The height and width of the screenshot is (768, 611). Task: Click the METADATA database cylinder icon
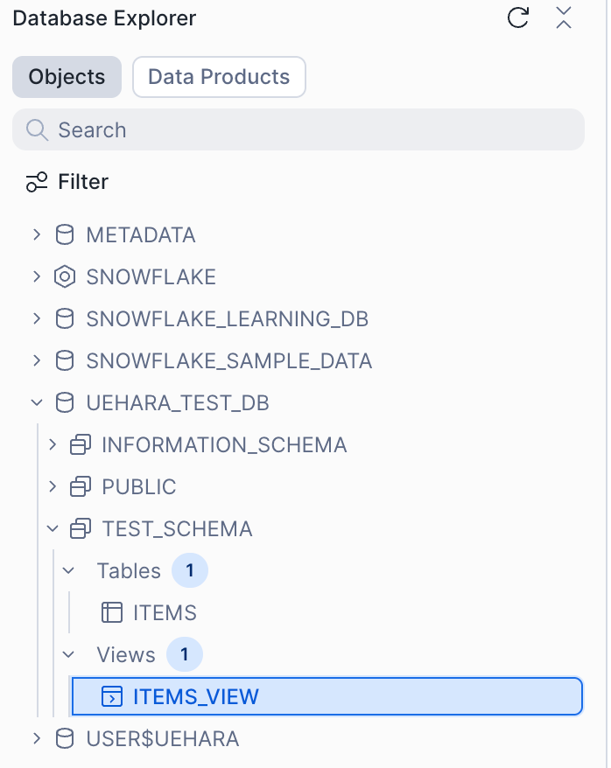(x=65, y=235)
